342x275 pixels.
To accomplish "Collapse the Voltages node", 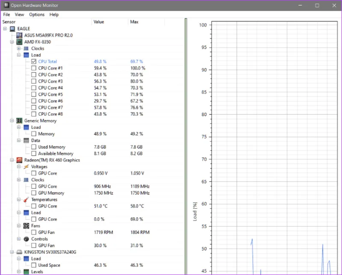I will pos(19,167).
